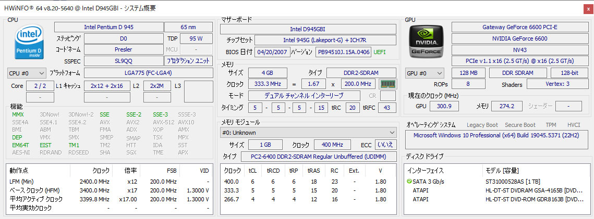The width and height of the screenshot is (594, 219).
Task: Click the module clock 400 MHz field
Action: (x=332, y=145)
